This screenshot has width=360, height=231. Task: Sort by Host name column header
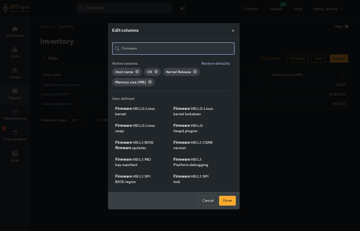[52, 75]
